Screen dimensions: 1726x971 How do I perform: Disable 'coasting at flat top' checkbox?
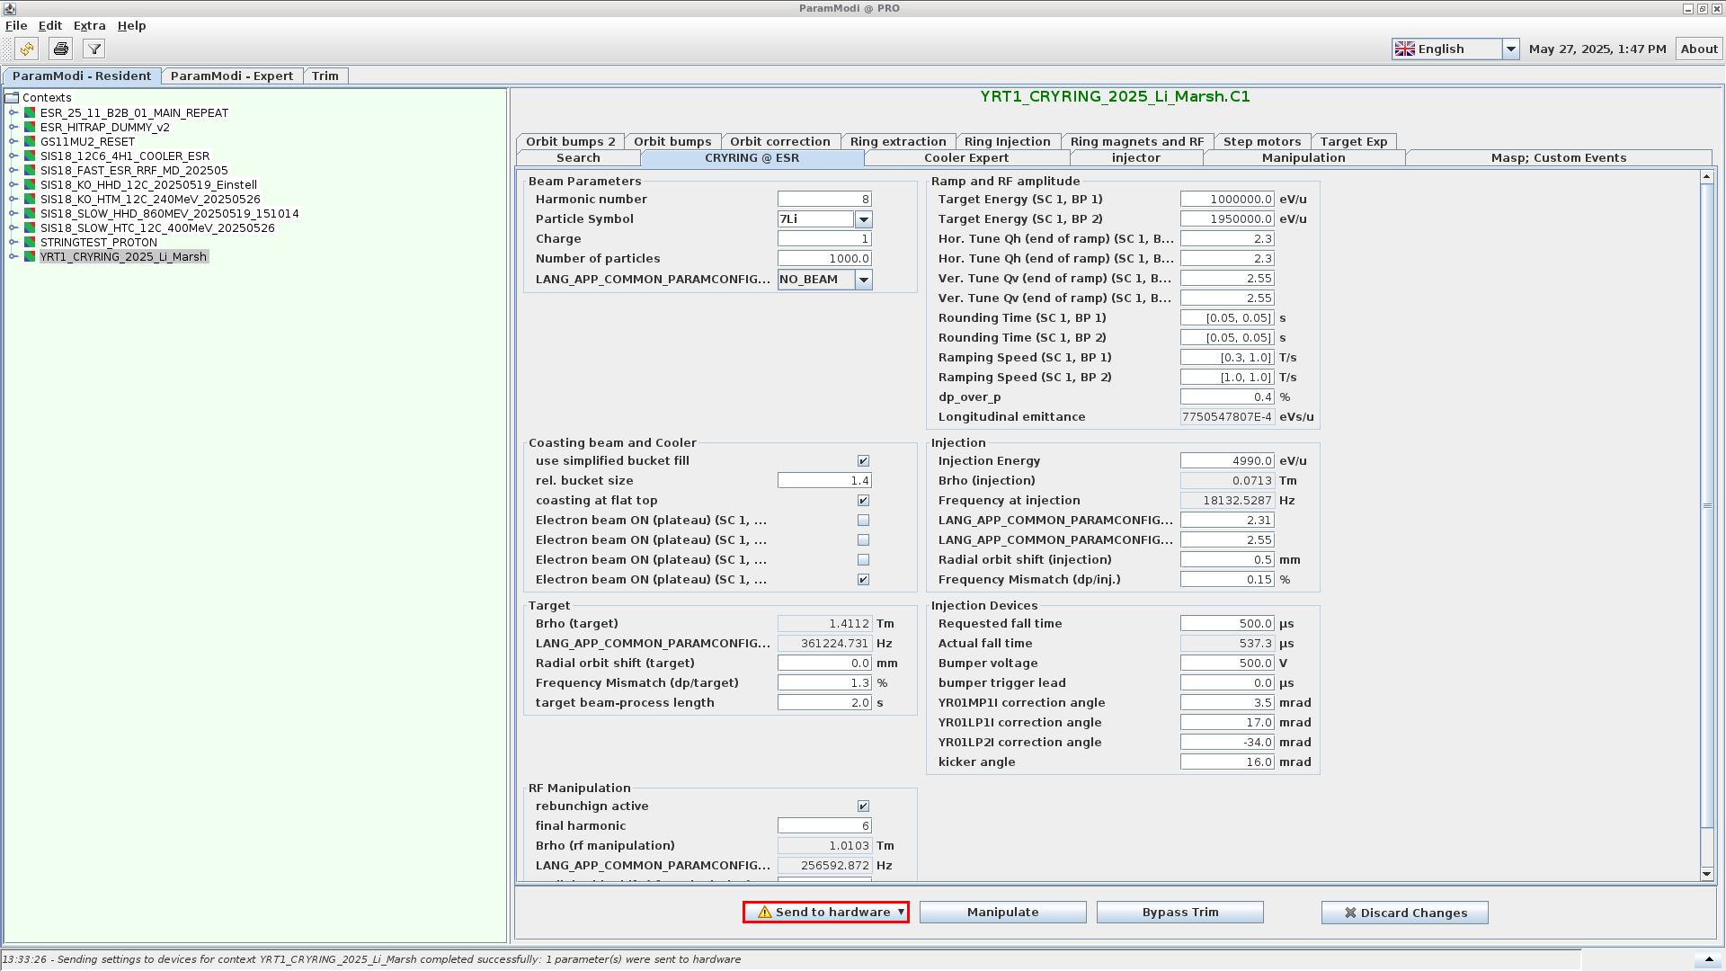pos(863,501)
